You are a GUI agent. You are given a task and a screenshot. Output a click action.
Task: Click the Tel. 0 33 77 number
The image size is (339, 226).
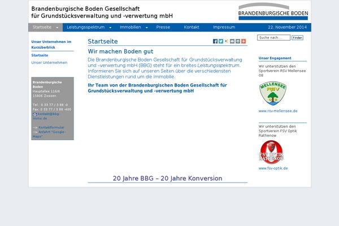[x=50, y=105]
